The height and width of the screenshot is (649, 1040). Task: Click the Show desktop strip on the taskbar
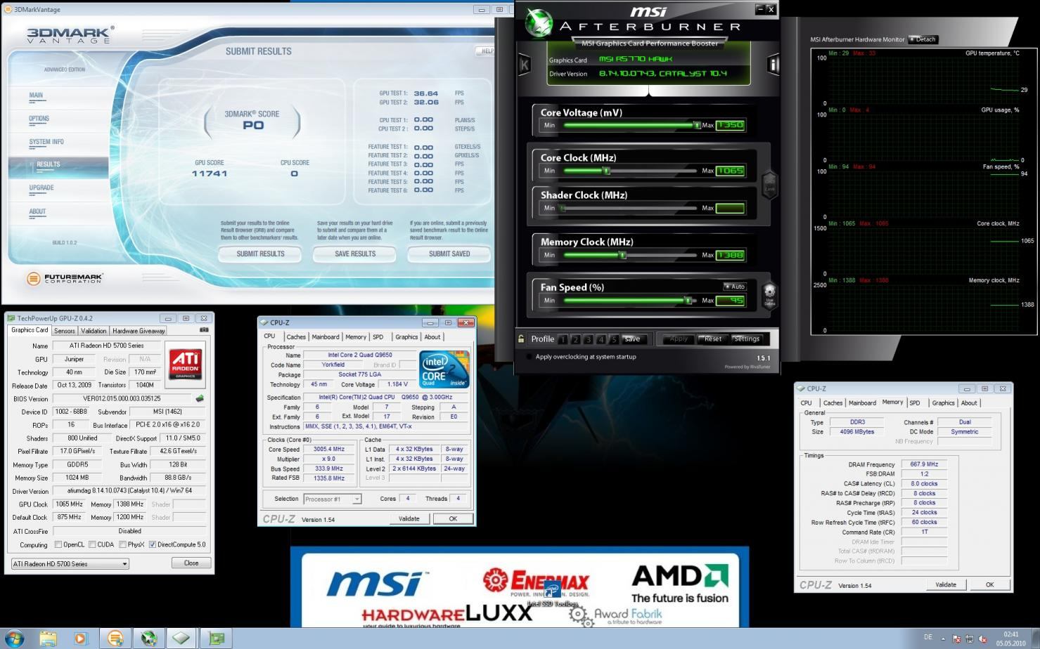1035,638
